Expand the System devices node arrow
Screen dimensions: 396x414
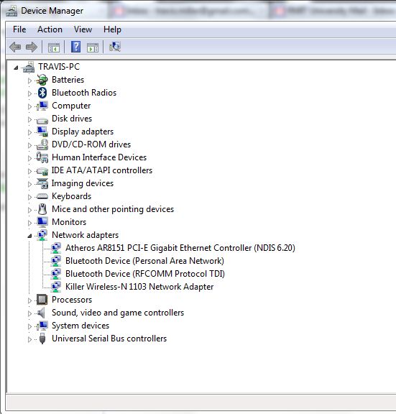tap(29, 326)
